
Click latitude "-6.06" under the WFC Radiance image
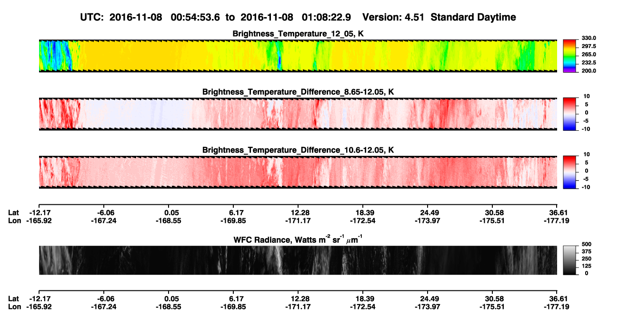point(103,298)
